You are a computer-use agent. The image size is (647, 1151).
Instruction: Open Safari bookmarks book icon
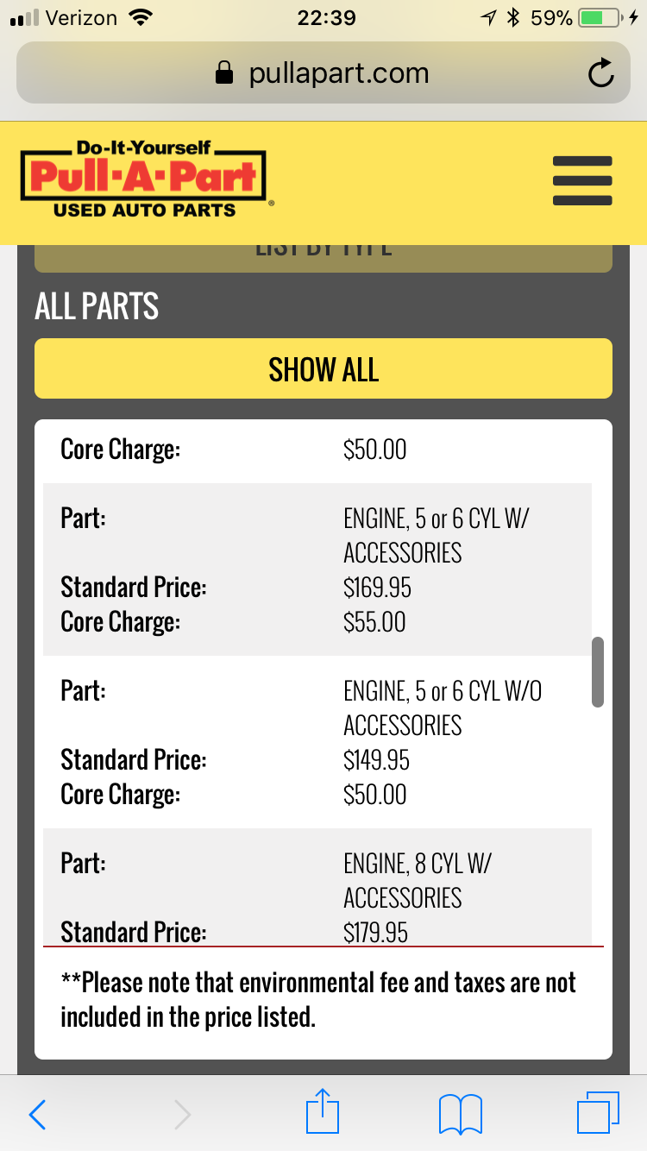pos(461,1114)
